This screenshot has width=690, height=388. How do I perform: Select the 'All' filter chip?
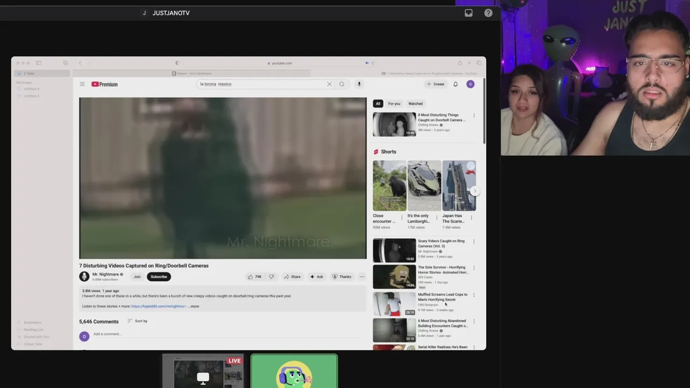[378, 103]
